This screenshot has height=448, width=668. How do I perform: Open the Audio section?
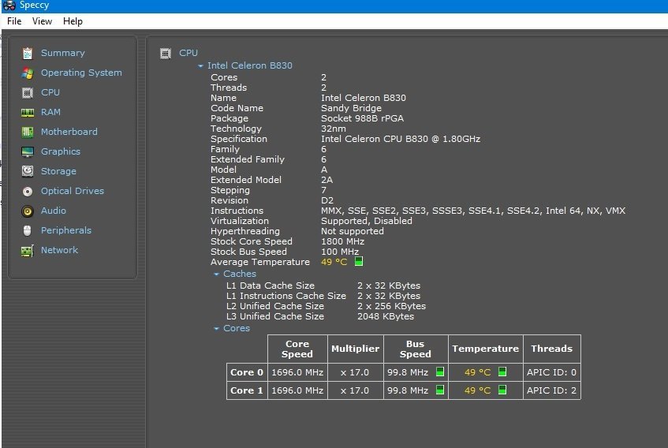pos(54,211)
